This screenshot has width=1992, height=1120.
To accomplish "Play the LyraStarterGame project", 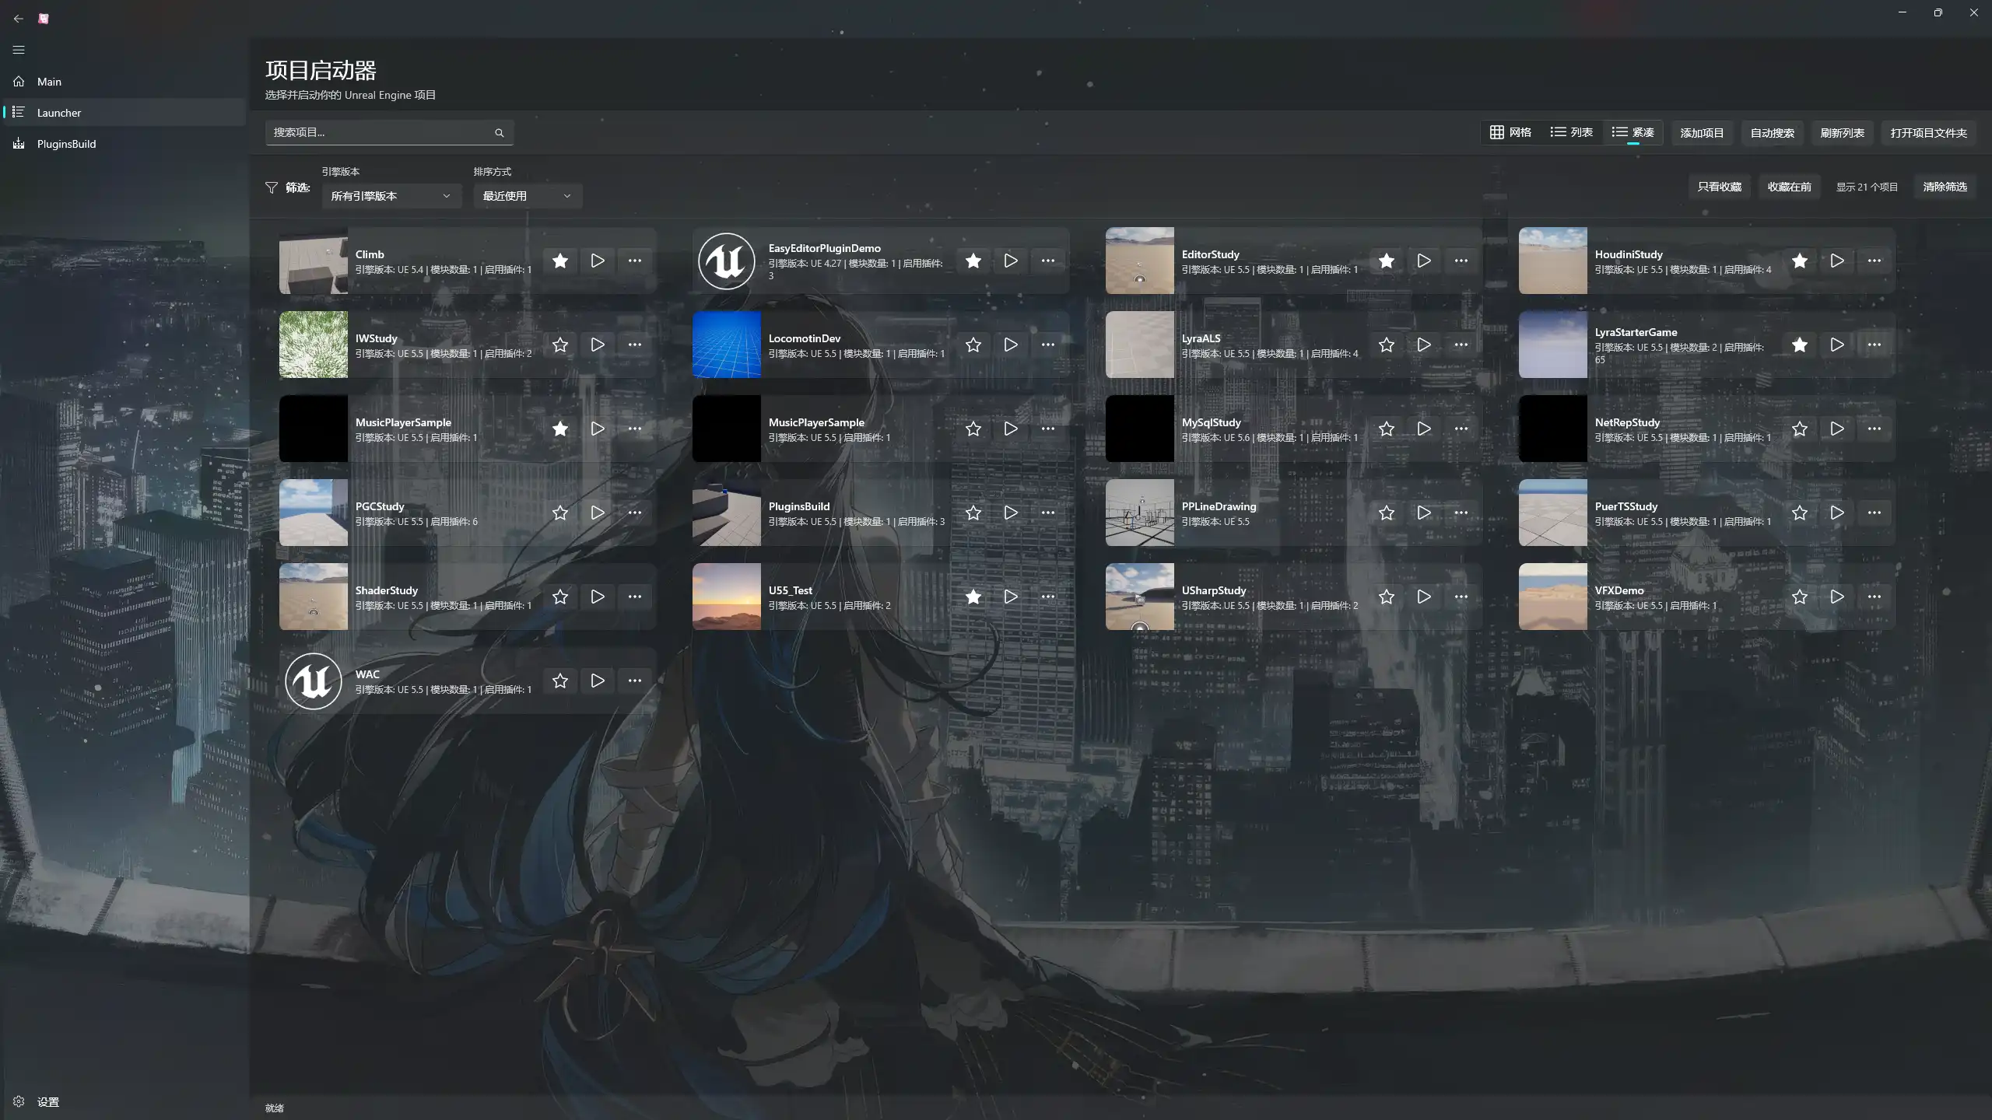I will 1836,345.
